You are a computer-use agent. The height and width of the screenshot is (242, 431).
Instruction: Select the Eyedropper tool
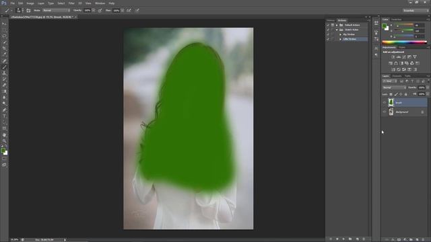pos(4,54)
